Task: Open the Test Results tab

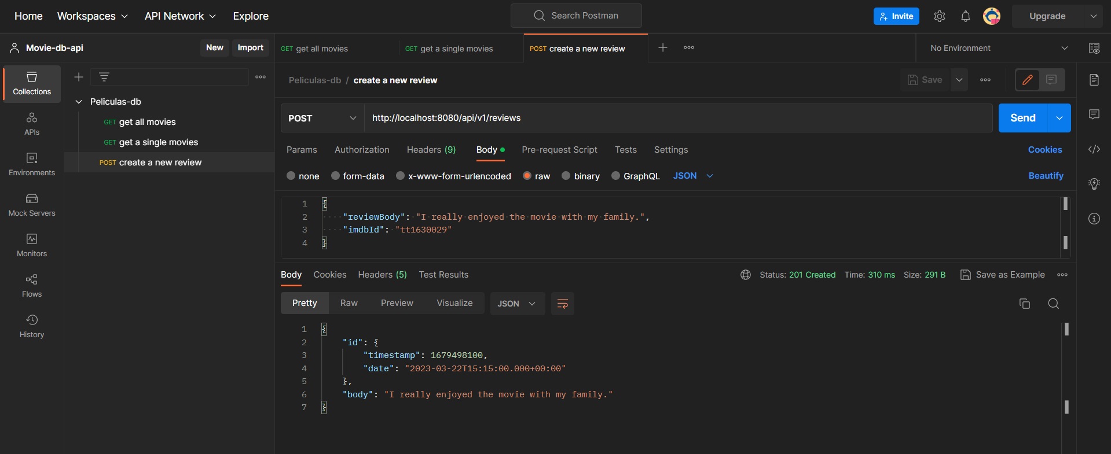Action: (443, 275)
